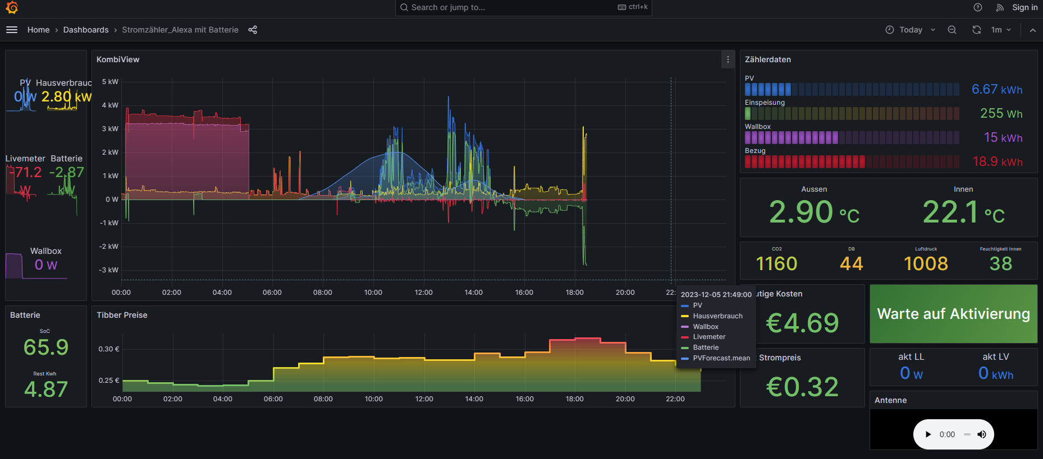
Task: Mute the Antenne audio player
Action: click(982, 434)
